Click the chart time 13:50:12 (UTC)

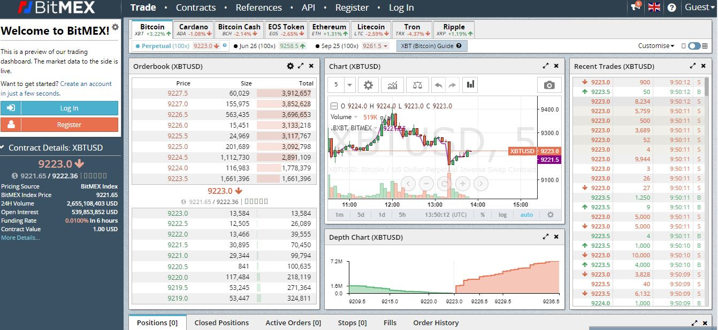(446, 215)
